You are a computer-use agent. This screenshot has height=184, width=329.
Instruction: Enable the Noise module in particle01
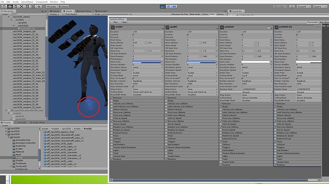point(221,141)
